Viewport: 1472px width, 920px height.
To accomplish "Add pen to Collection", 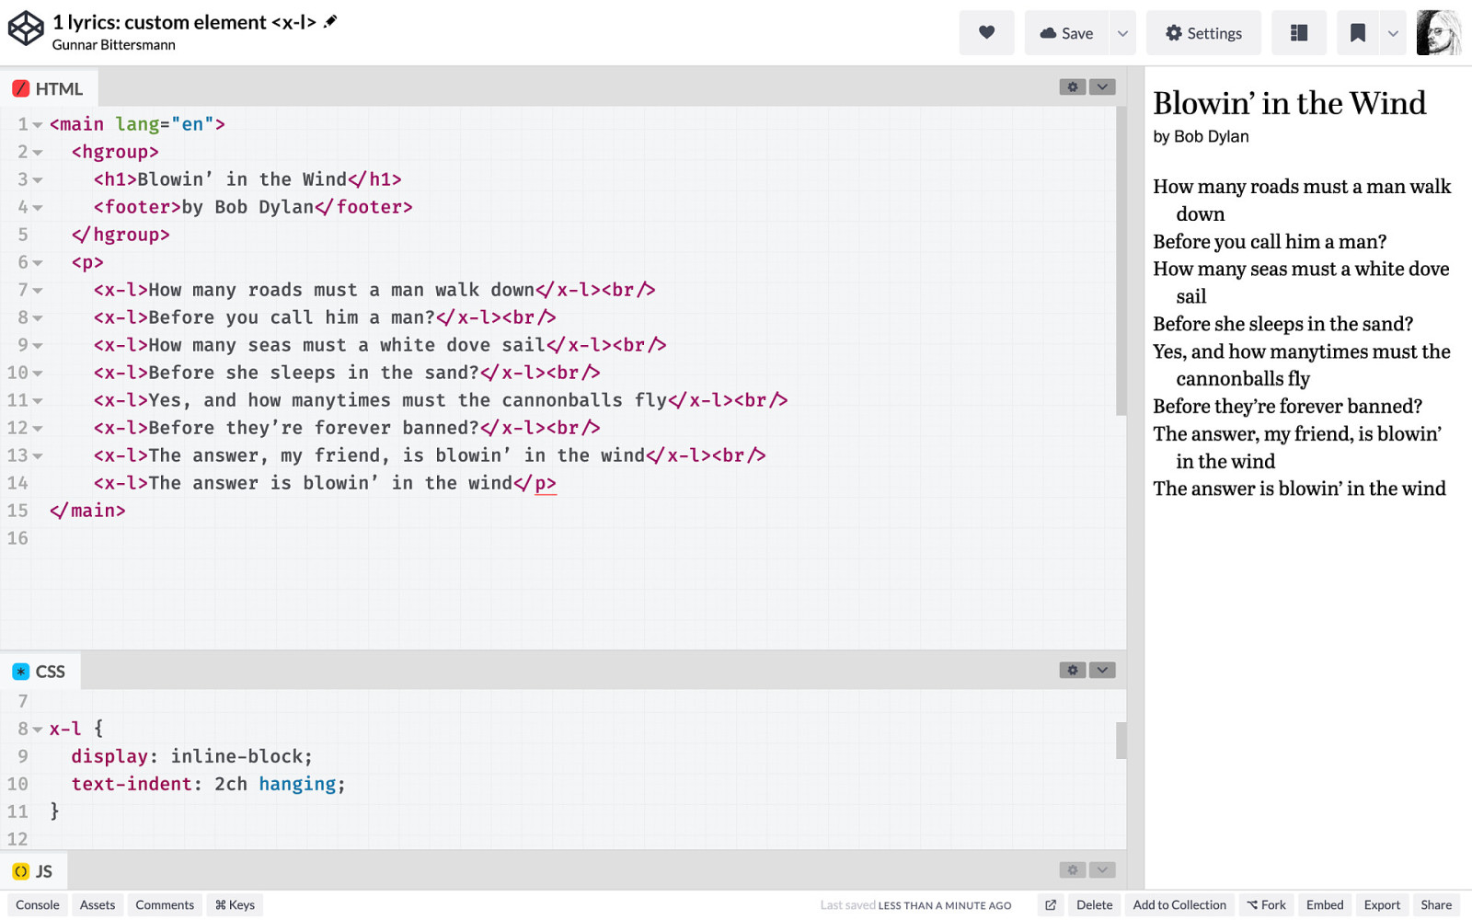I will [x=1179, y=905].
